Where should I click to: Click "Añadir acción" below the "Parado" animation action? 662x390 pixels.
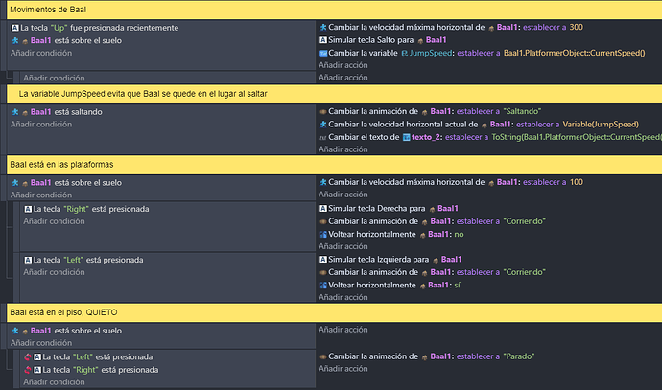point(350,369)
